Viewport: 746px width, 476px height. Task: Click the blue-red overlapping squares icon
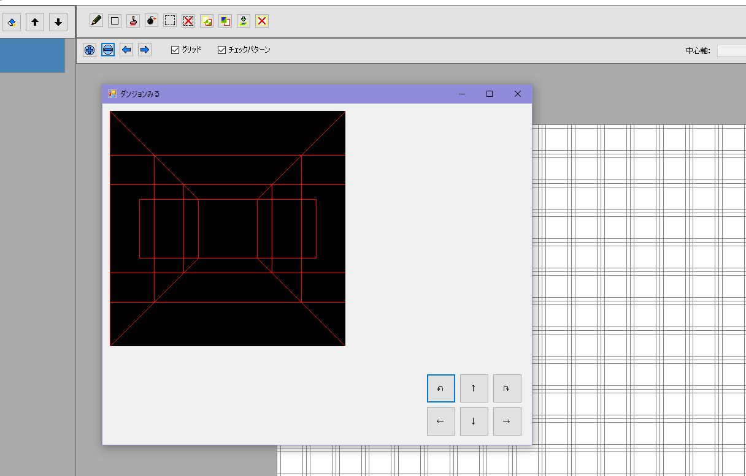(x=225, y=21)
